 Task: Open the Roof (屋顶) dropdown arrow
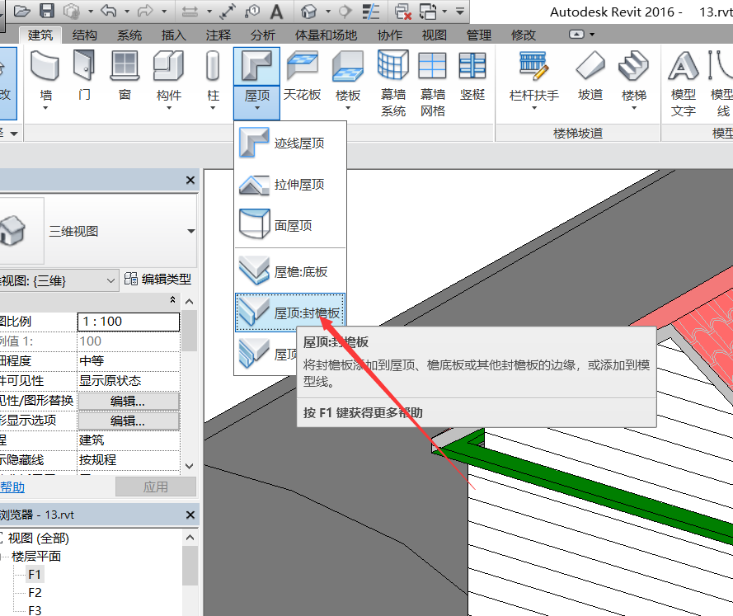(x=256, y=109)
